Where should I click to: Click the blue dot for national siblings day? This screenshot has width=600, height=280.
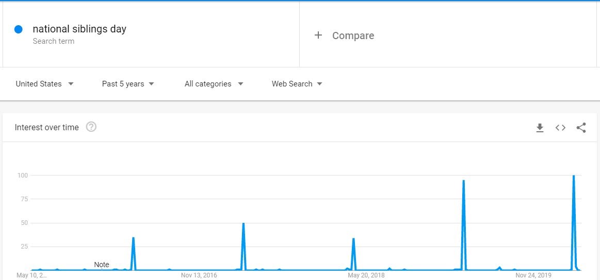click(19, 29)
